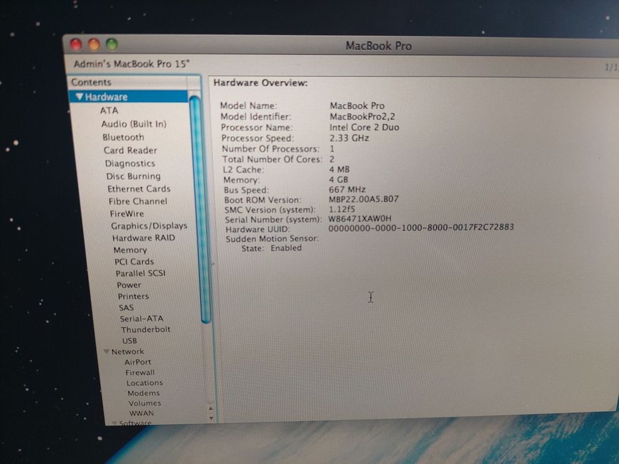Select WWAN under Network

coord(141,413)
